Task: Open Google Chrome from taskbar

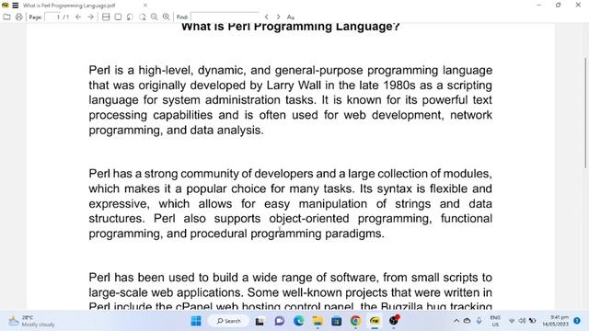Action: click(355, 321)
